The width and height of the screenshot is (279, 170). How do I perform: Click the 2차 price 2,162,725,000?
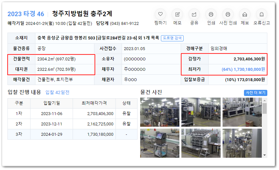[100, 124]
